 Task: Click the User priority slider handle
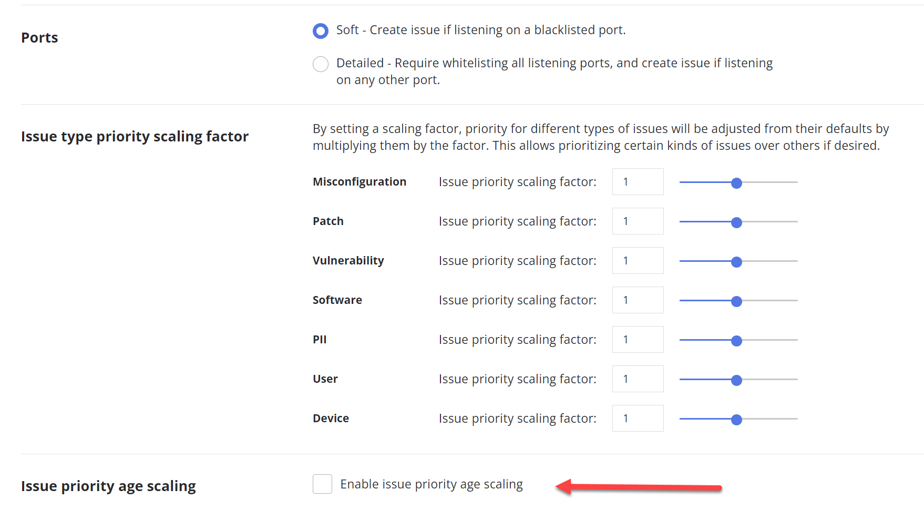pyautogui.click(x=737, y=380)
